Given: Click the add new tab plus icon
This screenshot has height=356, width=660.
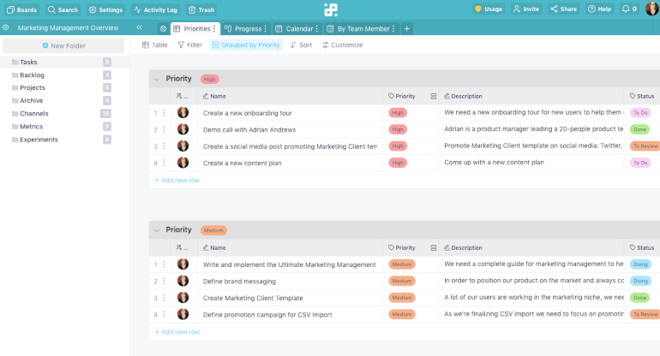Looking at the screenshot, I should coord(407,28).
